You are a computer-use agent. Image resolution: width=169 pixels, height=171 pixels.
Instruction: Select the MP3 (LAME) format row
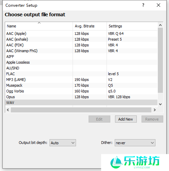[x=81, y=80]
